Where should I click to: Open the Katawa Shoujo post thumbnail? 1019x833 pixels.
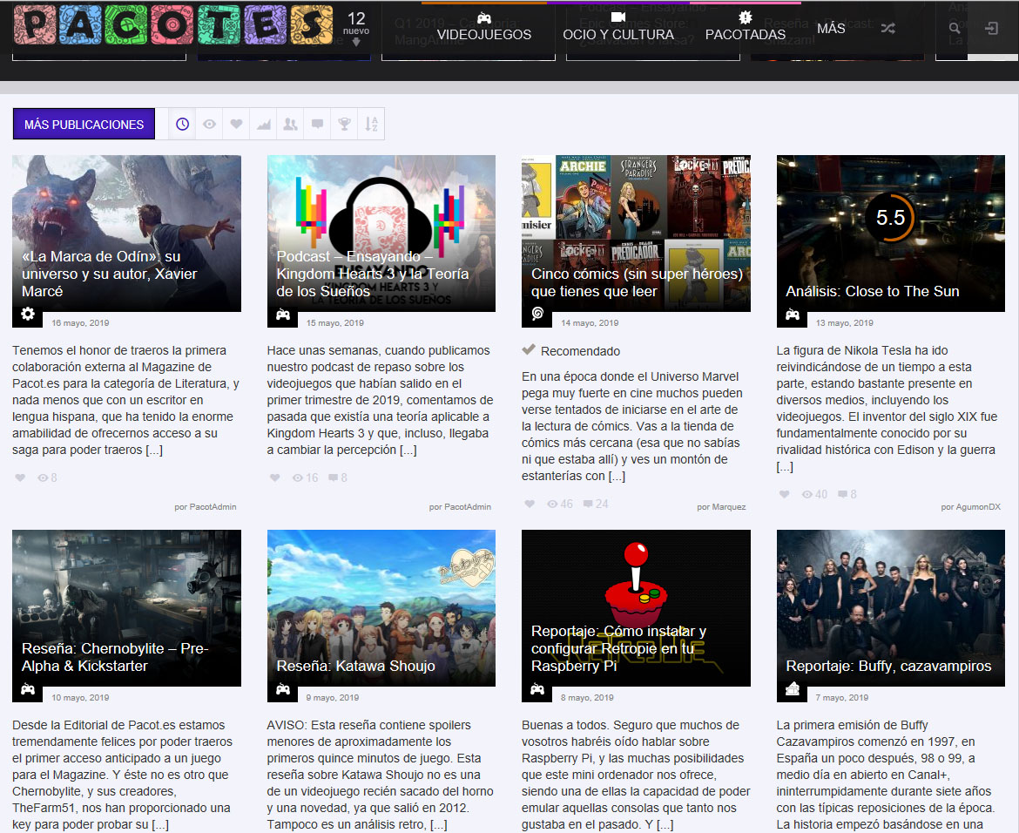pyautogui.click(x=381, y=608)
